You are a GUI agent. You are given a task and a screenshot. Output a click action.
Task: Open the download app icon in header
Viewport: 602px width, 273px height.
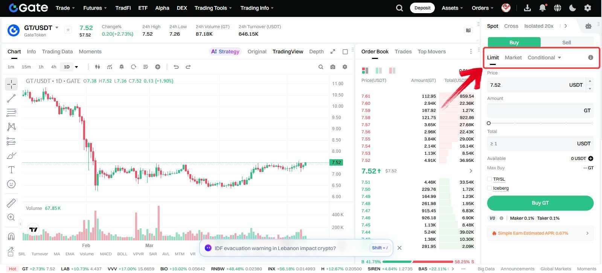click(527, 8)
